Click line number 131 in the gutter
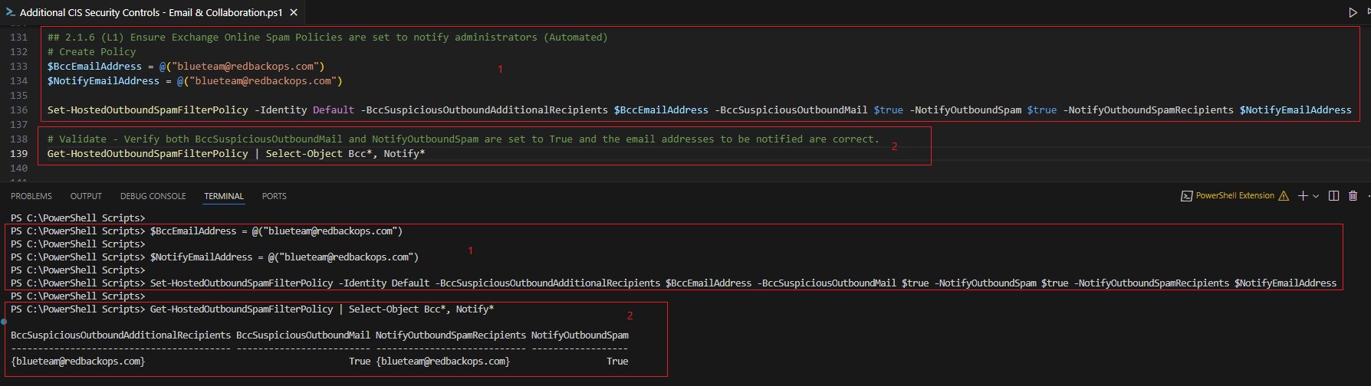The image size is (1371, 386). coord(19,37)
